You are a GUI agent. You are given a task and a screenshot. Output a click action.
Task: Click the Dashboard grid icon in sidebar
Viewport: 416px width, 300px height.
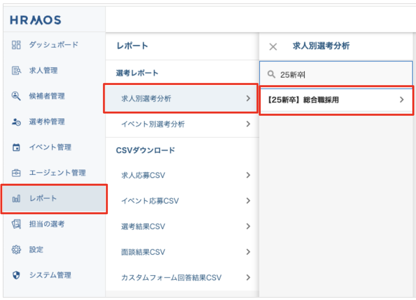click(x=16, y=45)
